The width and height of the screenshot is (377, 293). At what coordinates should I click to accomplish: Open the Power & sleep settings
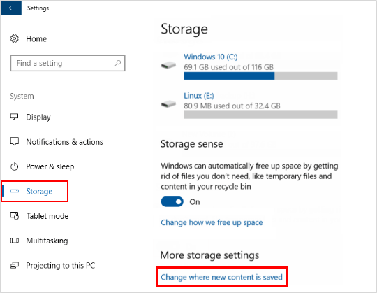50,166
